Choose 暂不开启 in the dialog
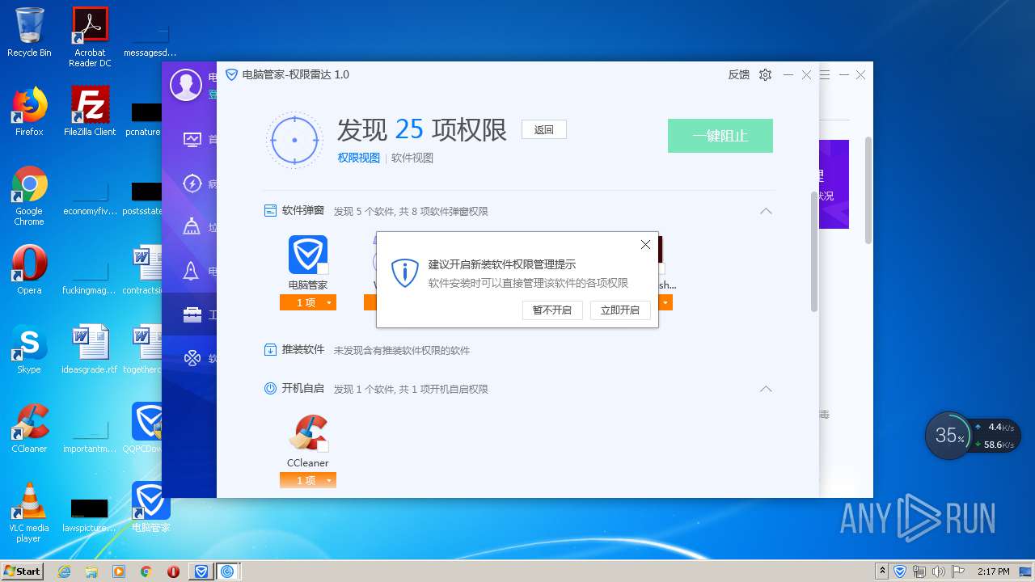 [552, 310]
